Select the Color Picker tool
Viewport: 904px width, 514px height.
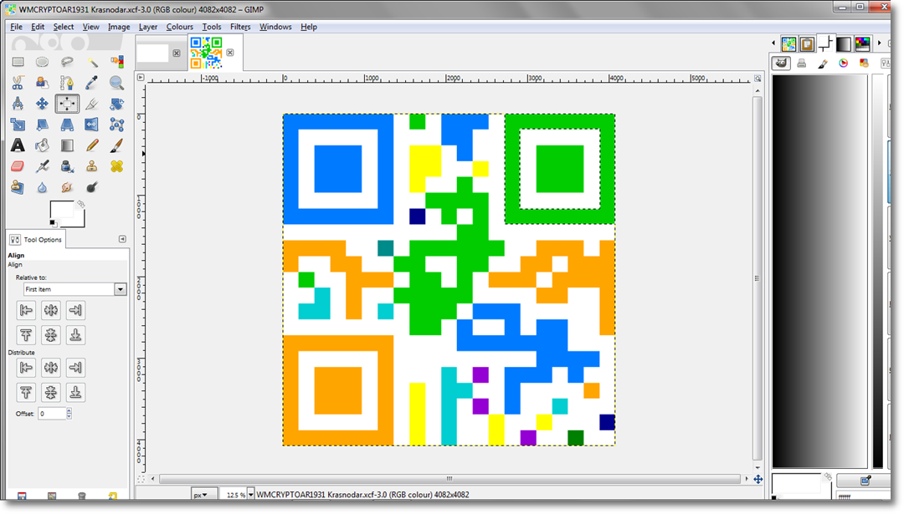click(92, 83)
